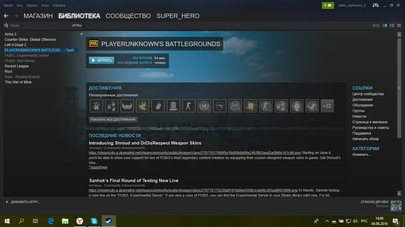Click the PUBG game logo icon
The height and width of the screenshot is (227, 405).
(94, 44)
